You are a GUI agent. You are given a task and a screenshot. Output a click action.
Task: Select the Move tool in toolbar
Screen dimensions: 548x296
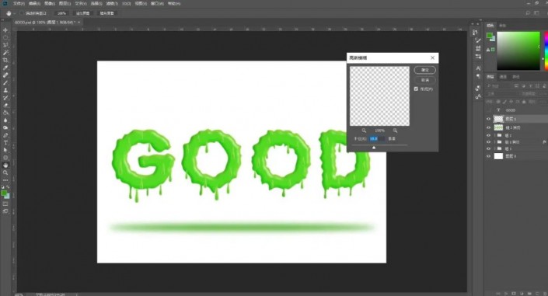[x=5, y=30]
